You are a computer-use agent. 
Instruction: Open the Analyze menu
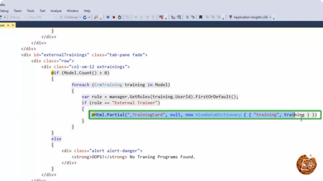pyautogui.click(x=56, y=11)
